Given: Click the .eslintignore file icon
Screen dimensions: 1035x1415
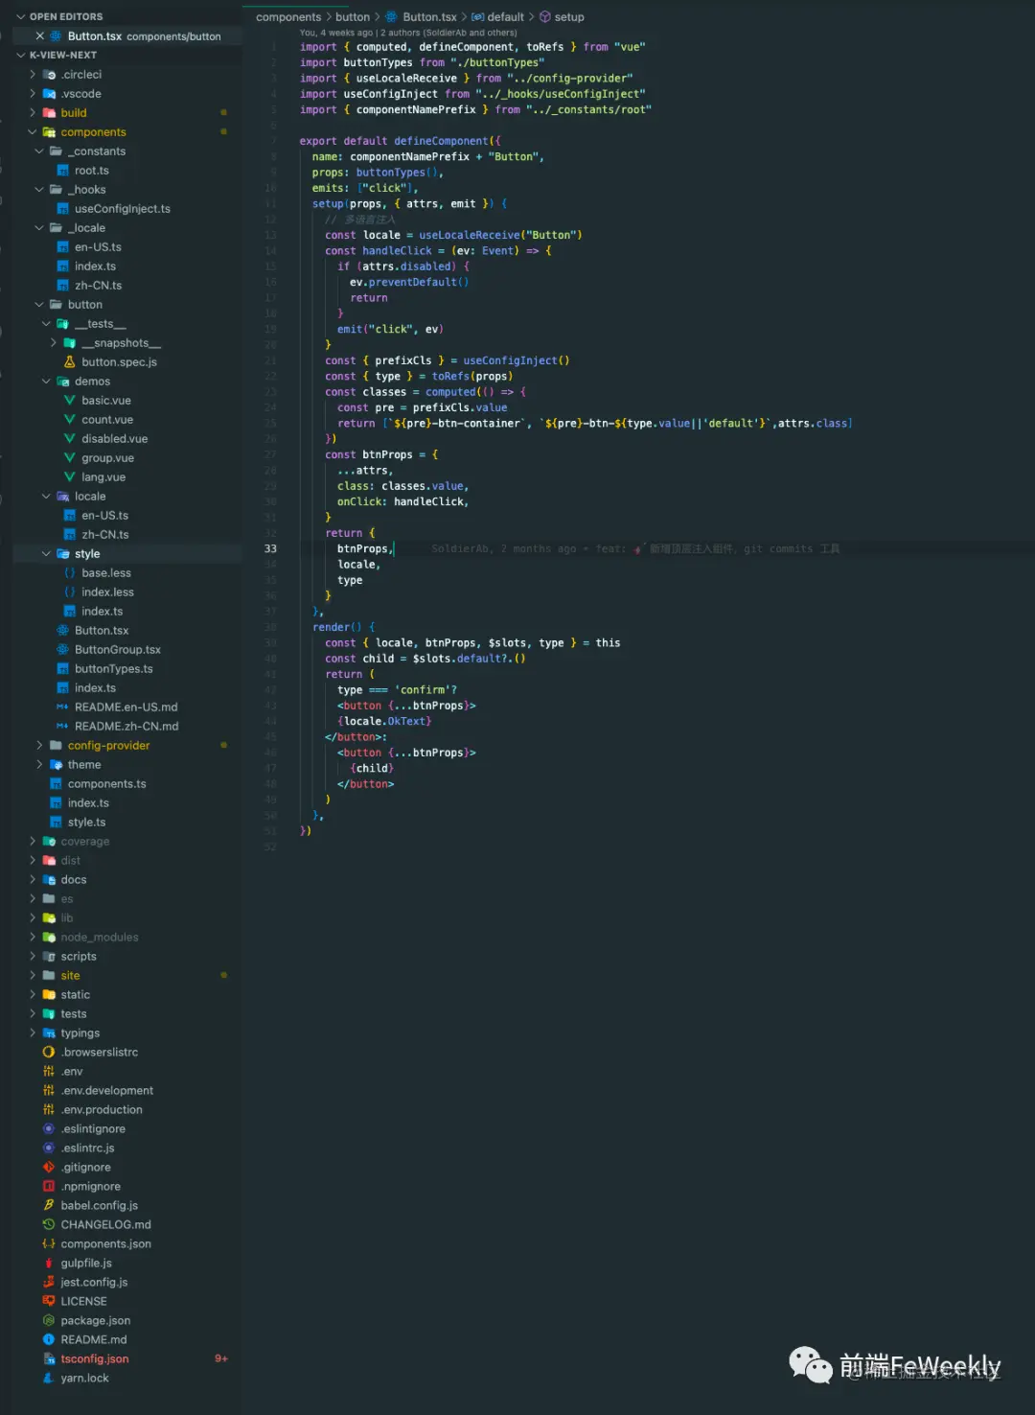Looking at the screenshot, I should 49,1128.
